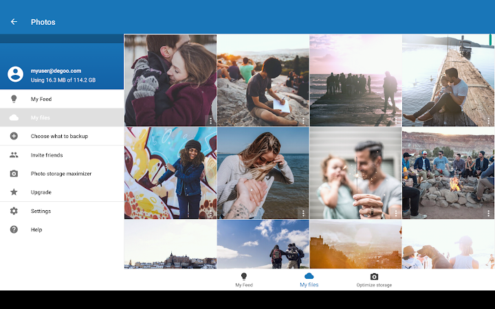Open the Settings sidebar entry
Image resolution: width=495 pixels, height=309 pixels.
click(62, 211)
